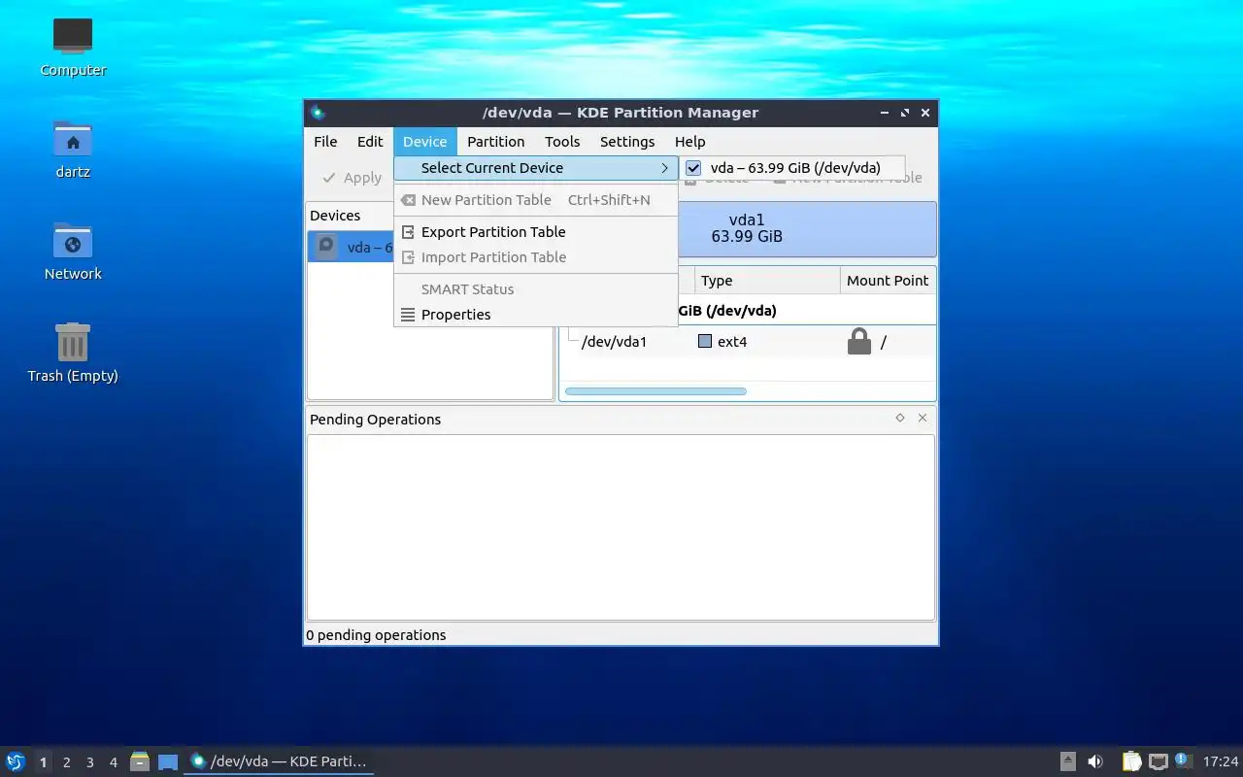
Task: Open the network tray icon
Action: point(1158,761)
